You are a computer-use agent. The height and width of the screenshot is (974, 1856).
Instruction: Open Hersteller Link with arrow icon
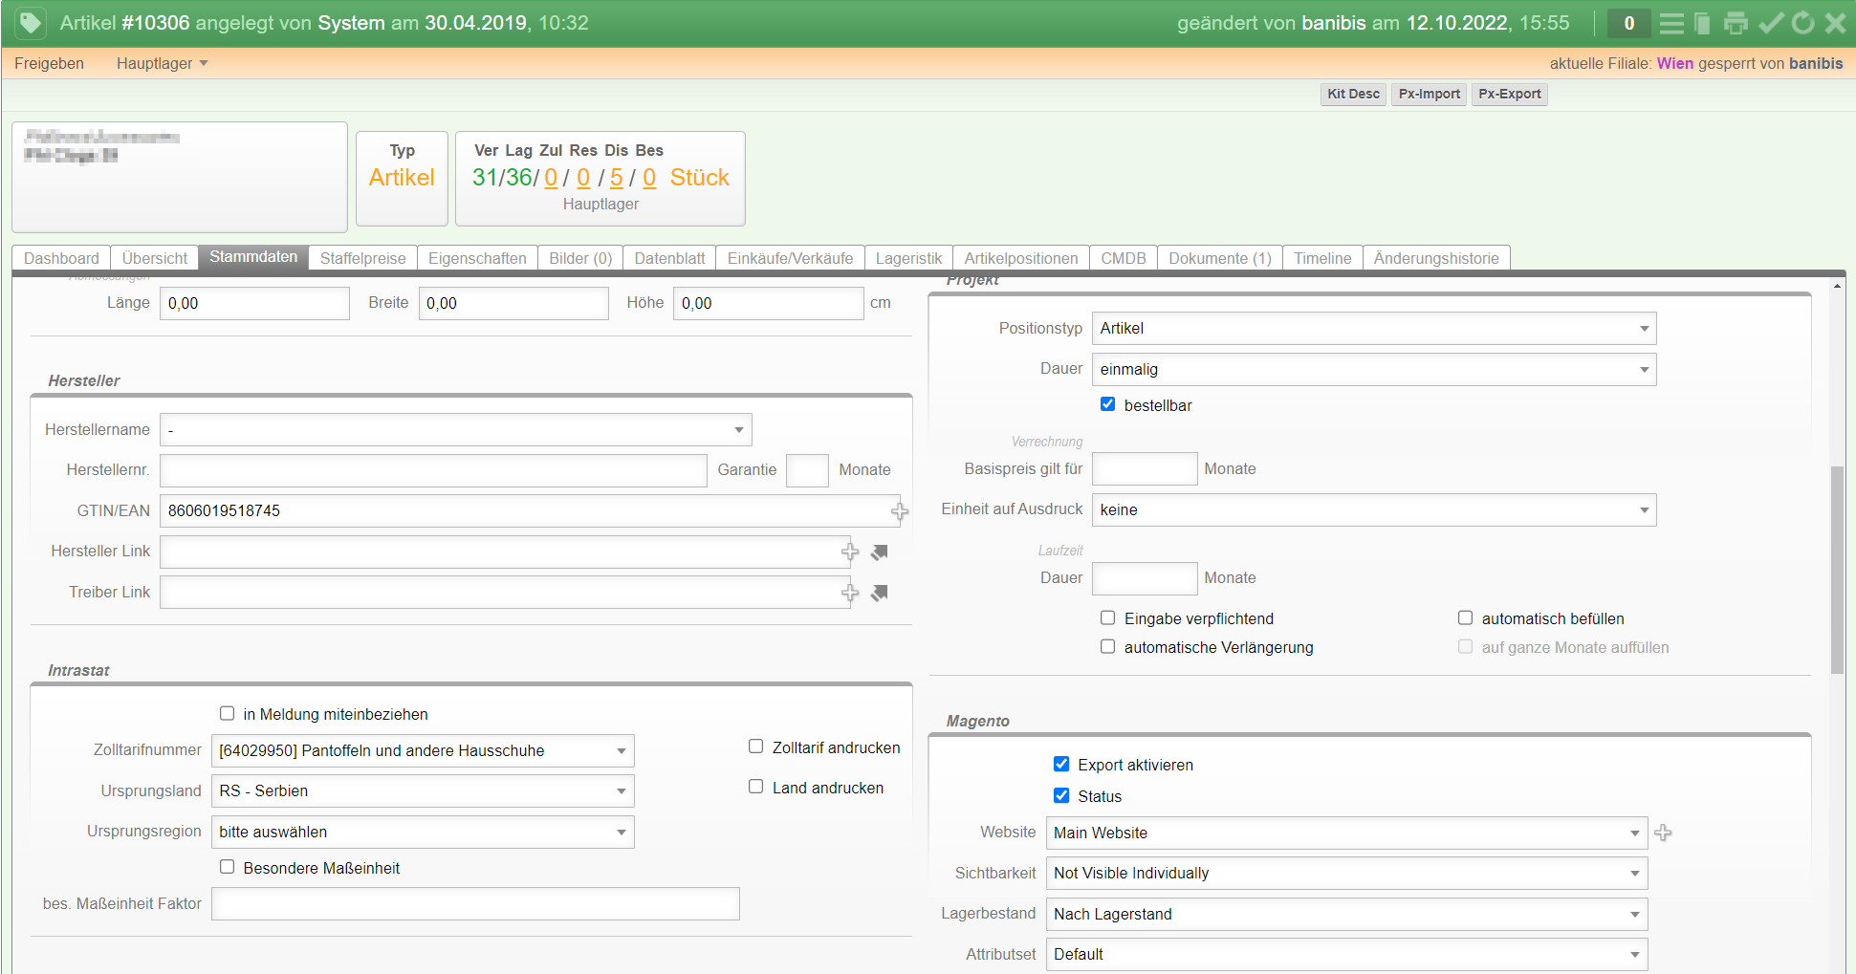pyautogui.click(x=880, y=552)
